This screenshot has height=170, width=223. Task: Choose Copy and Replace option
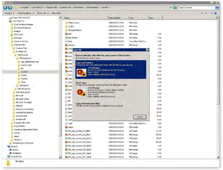(111, 69)
